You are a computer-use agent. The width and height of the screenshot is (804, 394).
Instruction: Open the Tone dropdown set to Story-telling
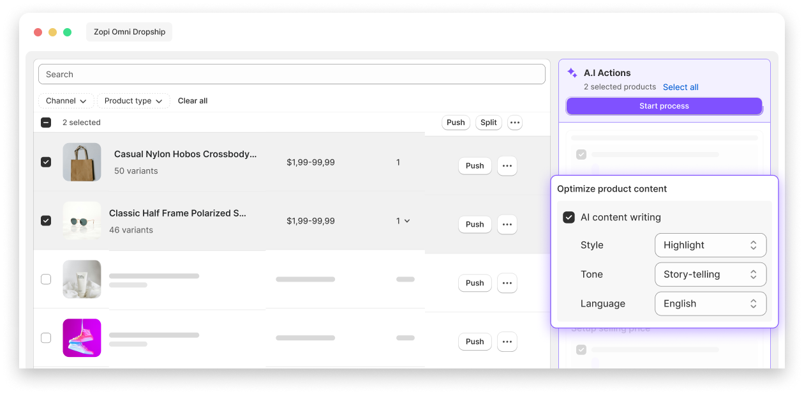tap(710, 275)
